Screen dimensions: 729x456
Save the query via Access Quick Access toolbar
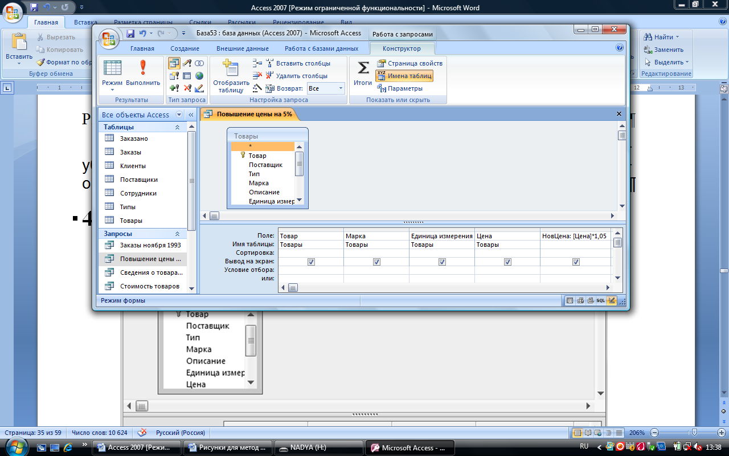(x=130, y=34)
